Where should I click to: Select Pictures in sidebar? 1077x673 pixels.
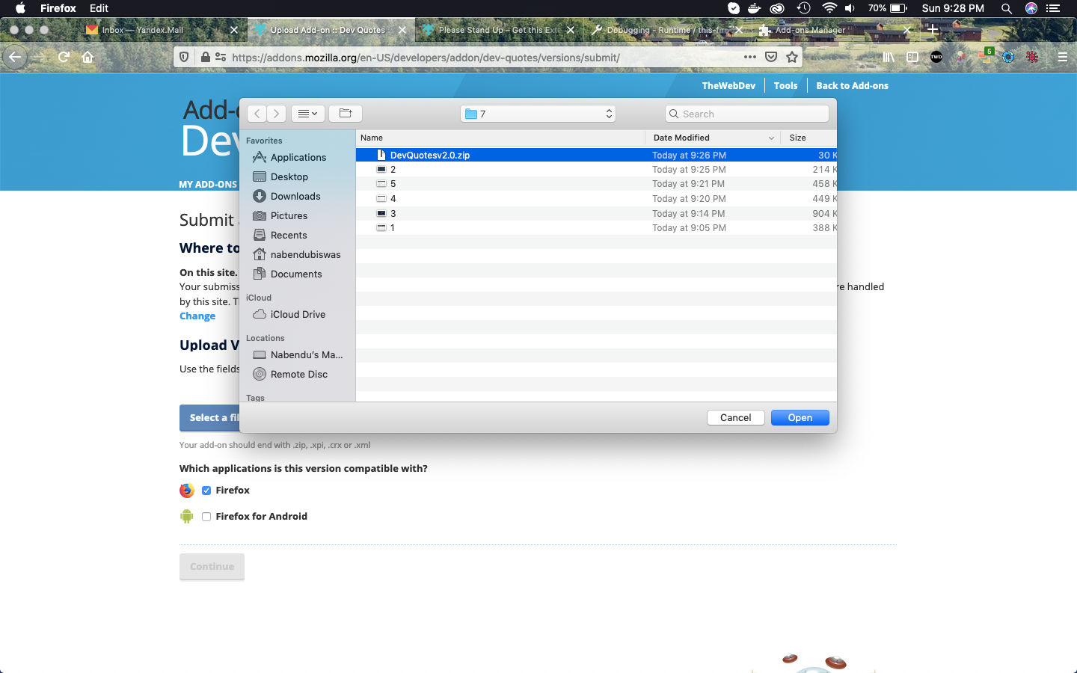coord(289,215)
